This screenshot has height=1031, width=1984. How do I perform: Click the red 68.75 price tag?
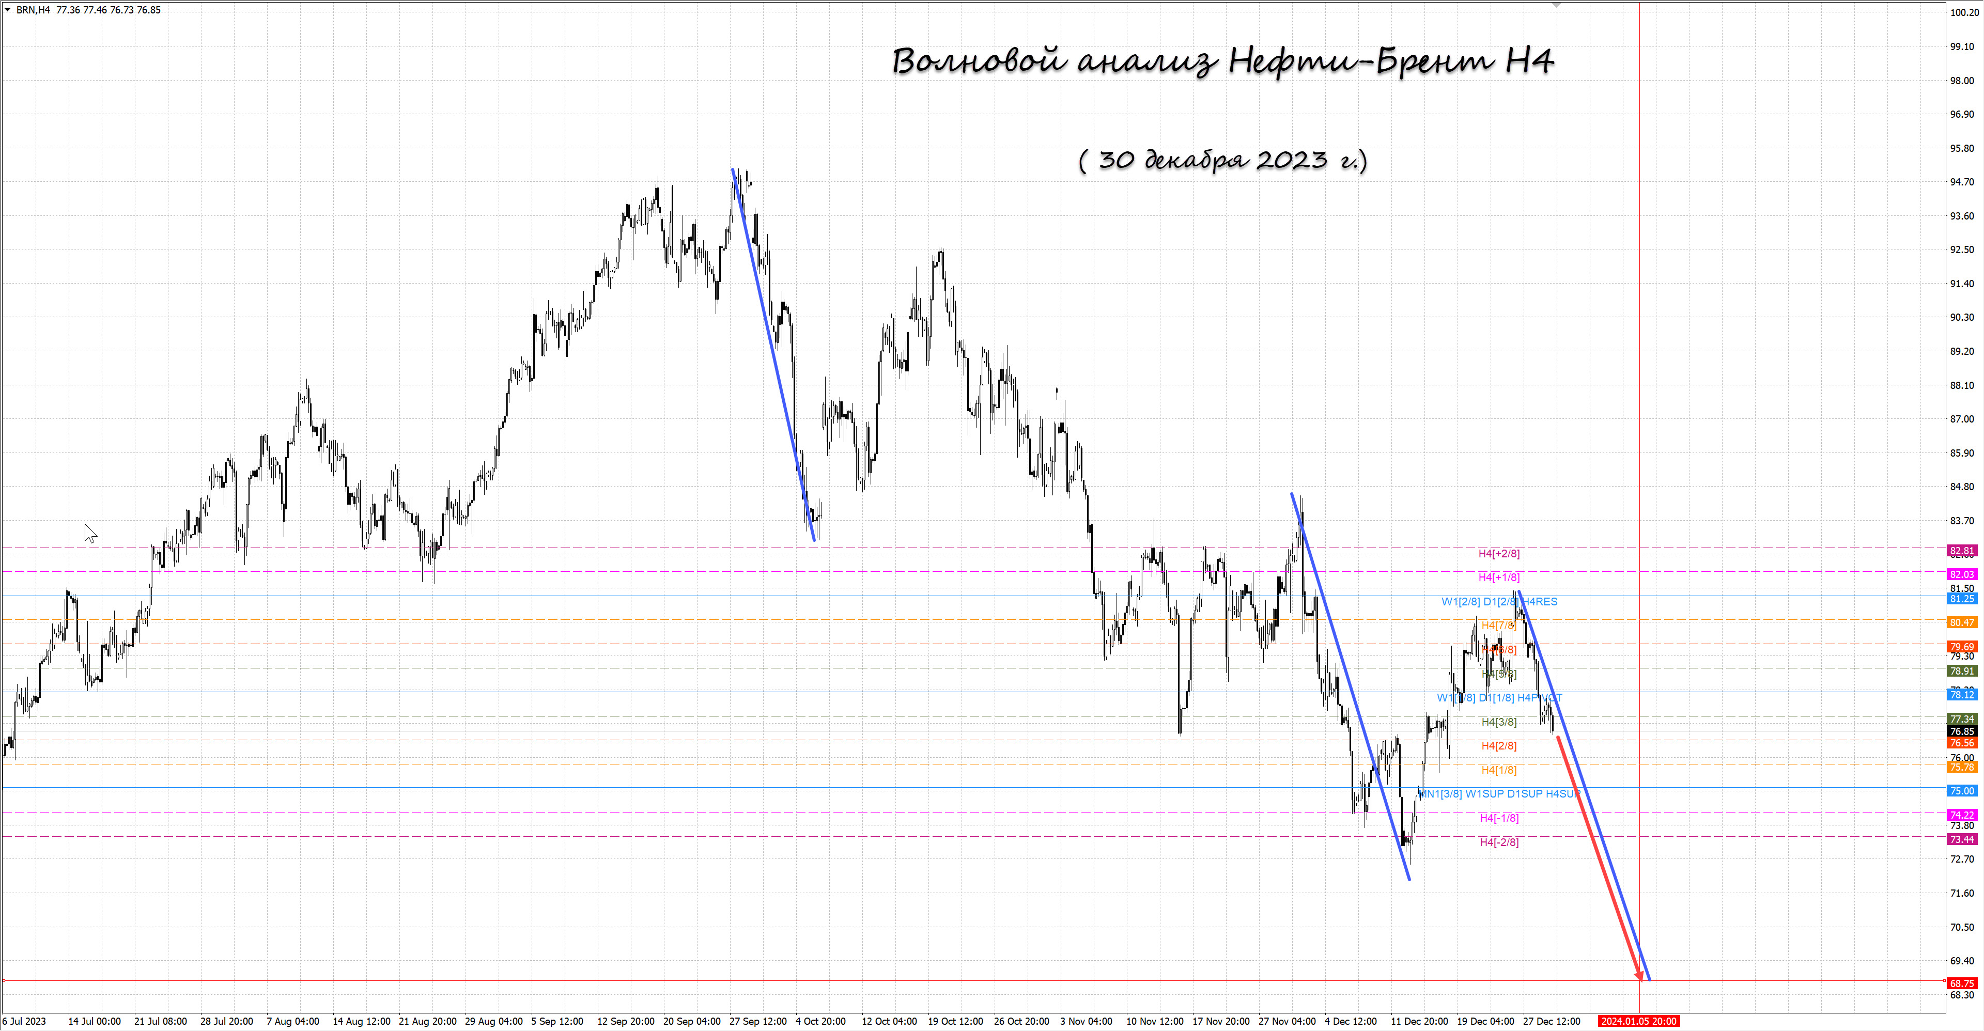tap(1962, 983)
